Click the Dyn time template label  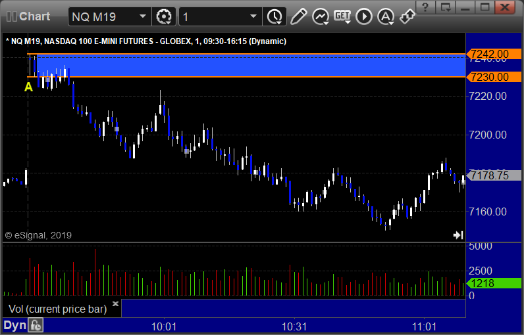14,325
